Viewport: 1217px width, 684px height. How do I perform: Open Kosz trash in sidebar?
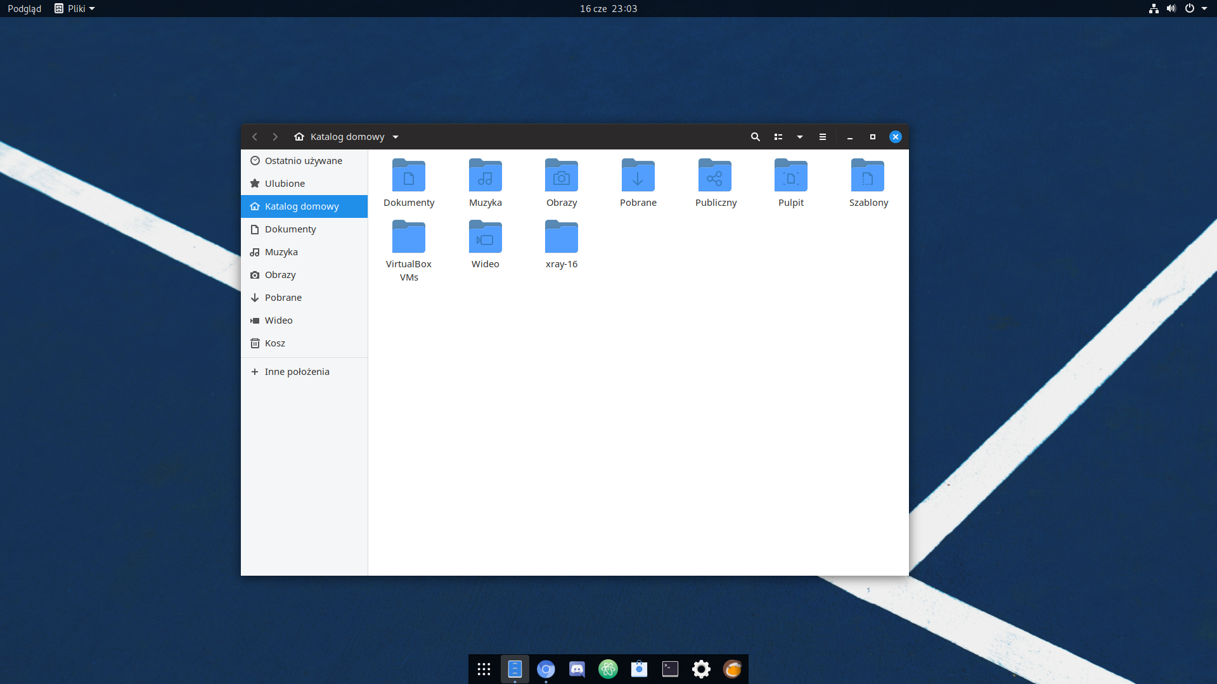pyautogui.click(x=304, y=343)
